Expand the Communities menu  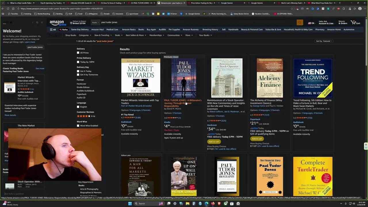175,35
